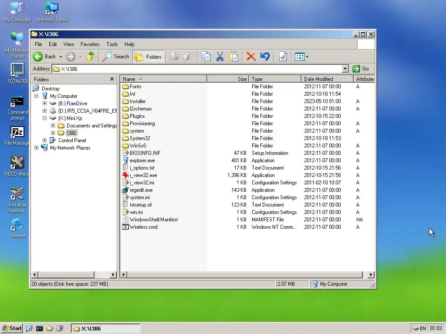Expand the I386 tree node
The width and height of the screenshot is (446, 334).
[x=53, y=133]
